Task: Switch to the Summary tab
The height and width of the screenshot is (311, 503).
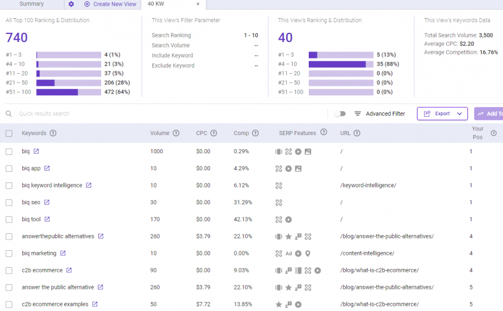Action: tap(32, 4)
